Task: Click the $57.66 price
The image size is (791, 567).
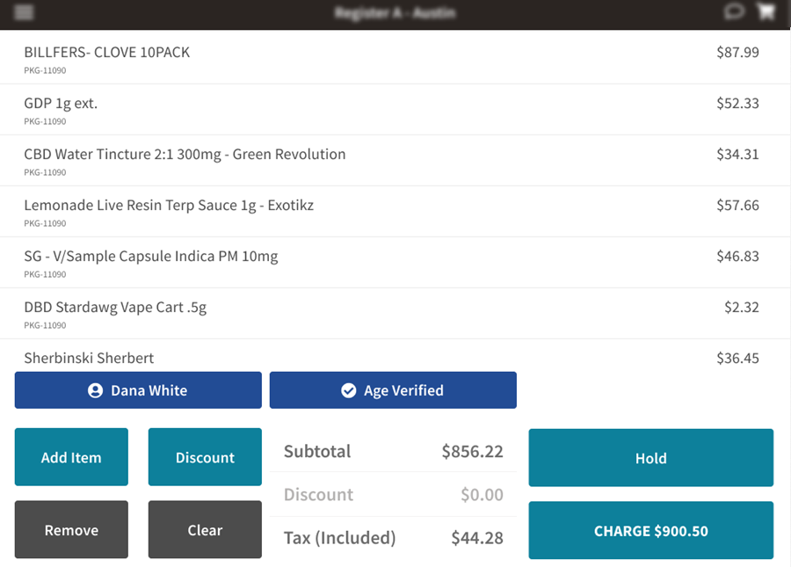Action: pos(737,206)
